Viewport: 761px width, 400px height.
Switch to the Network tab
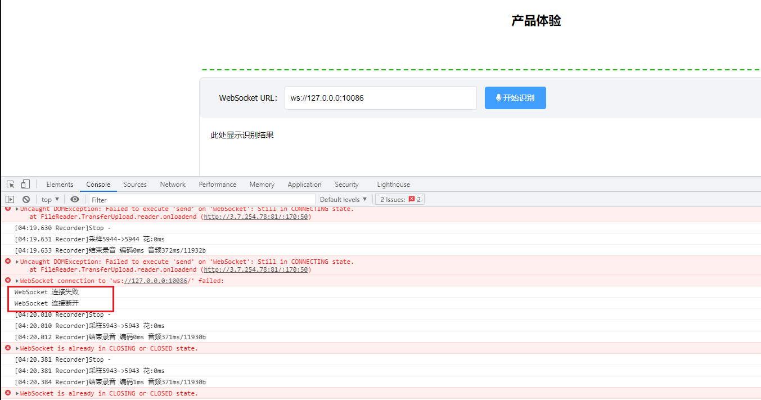172,184
